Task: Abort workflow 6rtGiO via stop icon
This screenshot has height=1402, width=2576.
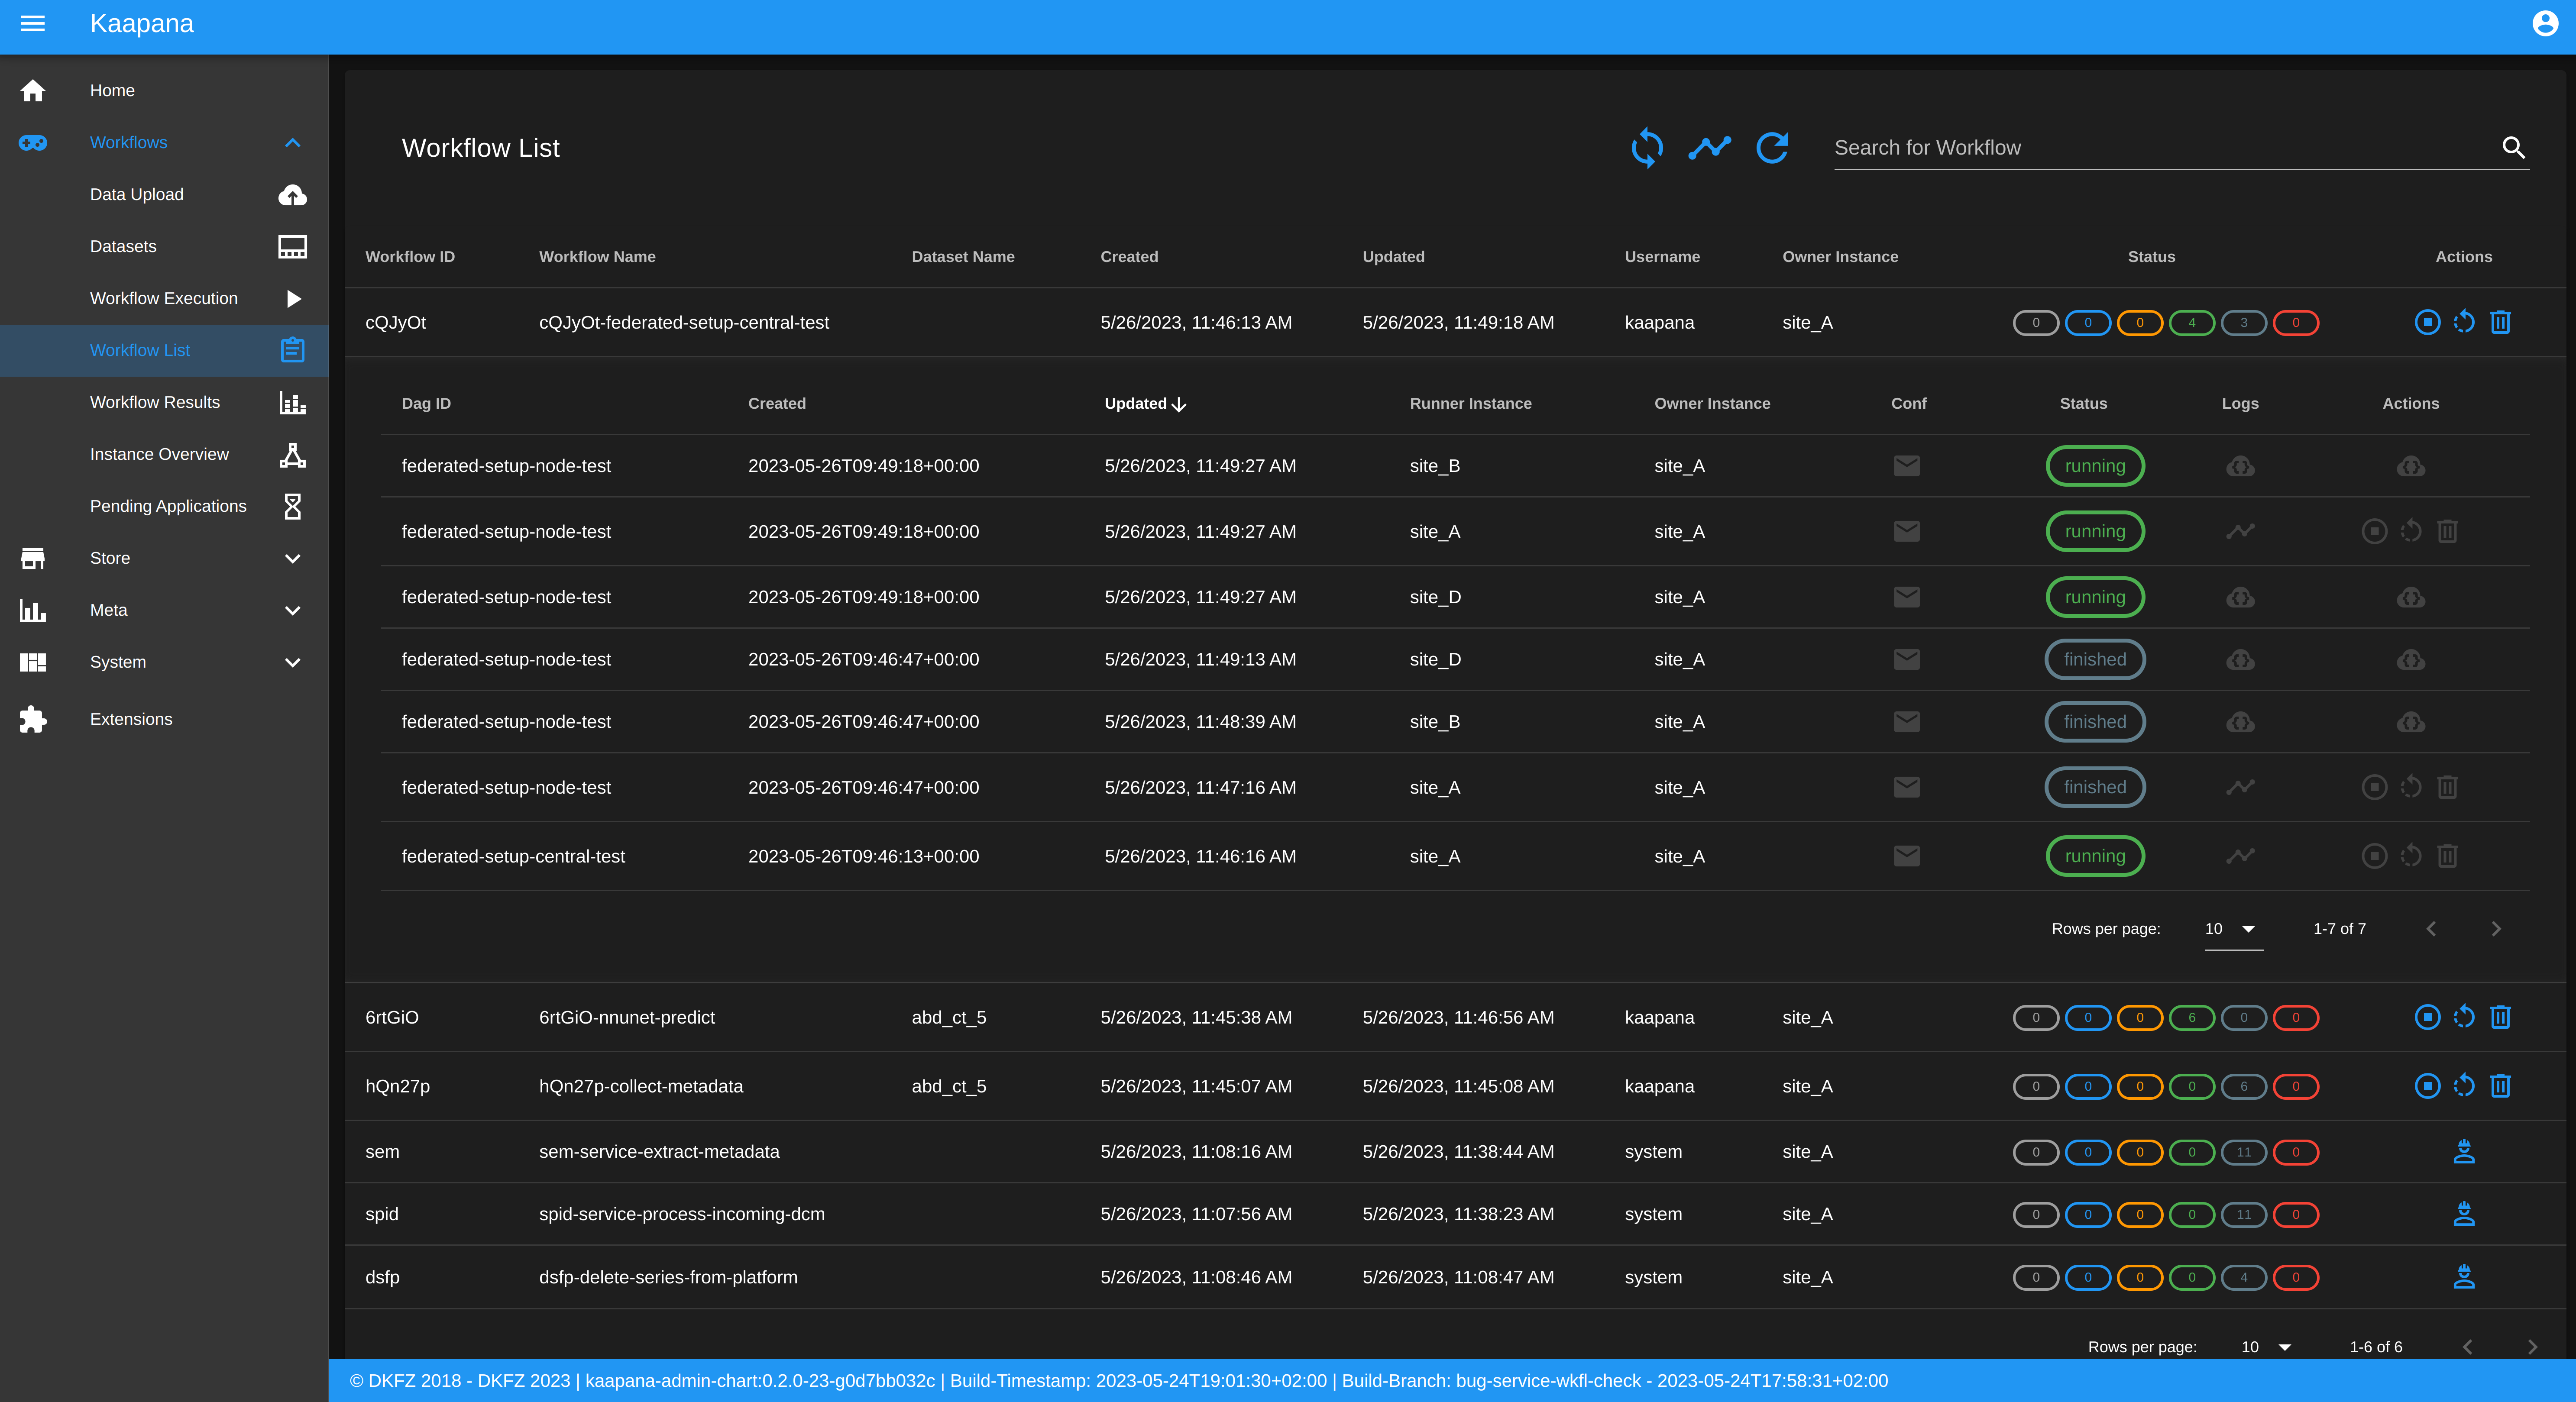Action: 2427,1017
